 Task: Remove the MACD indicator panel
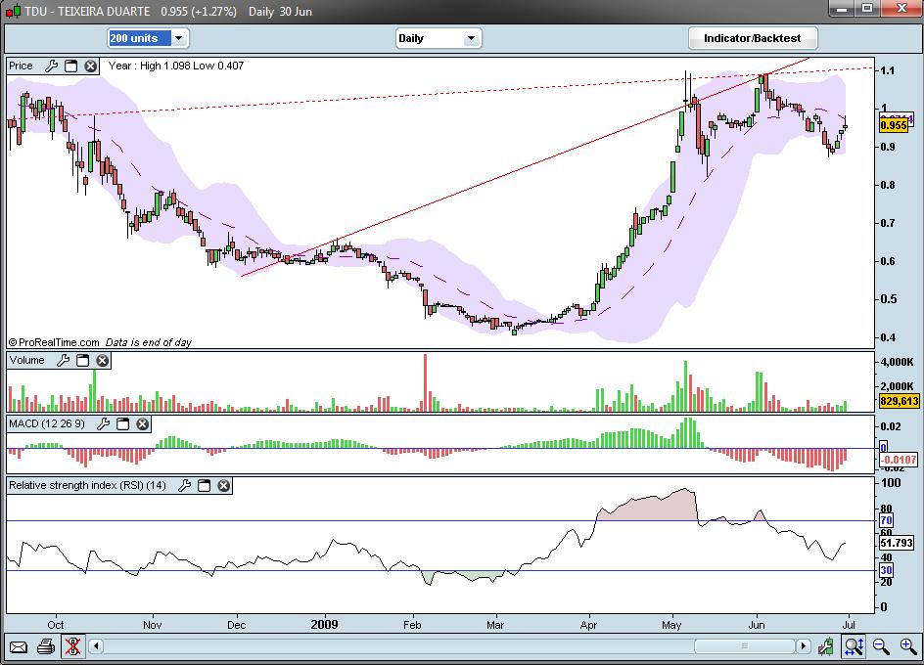[x=142, y=424]
